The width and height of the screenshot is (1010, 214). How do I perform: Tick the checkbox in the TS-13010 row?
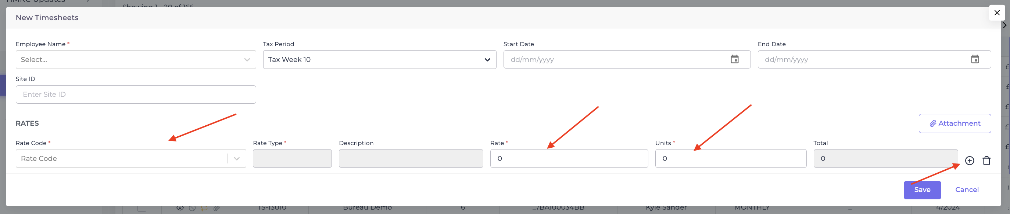142,209
